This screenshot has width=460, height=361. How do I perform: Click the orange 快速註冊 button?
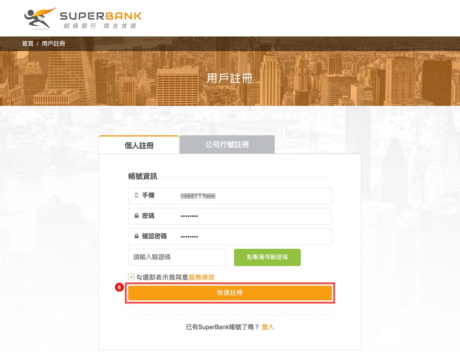click(230, 293)
